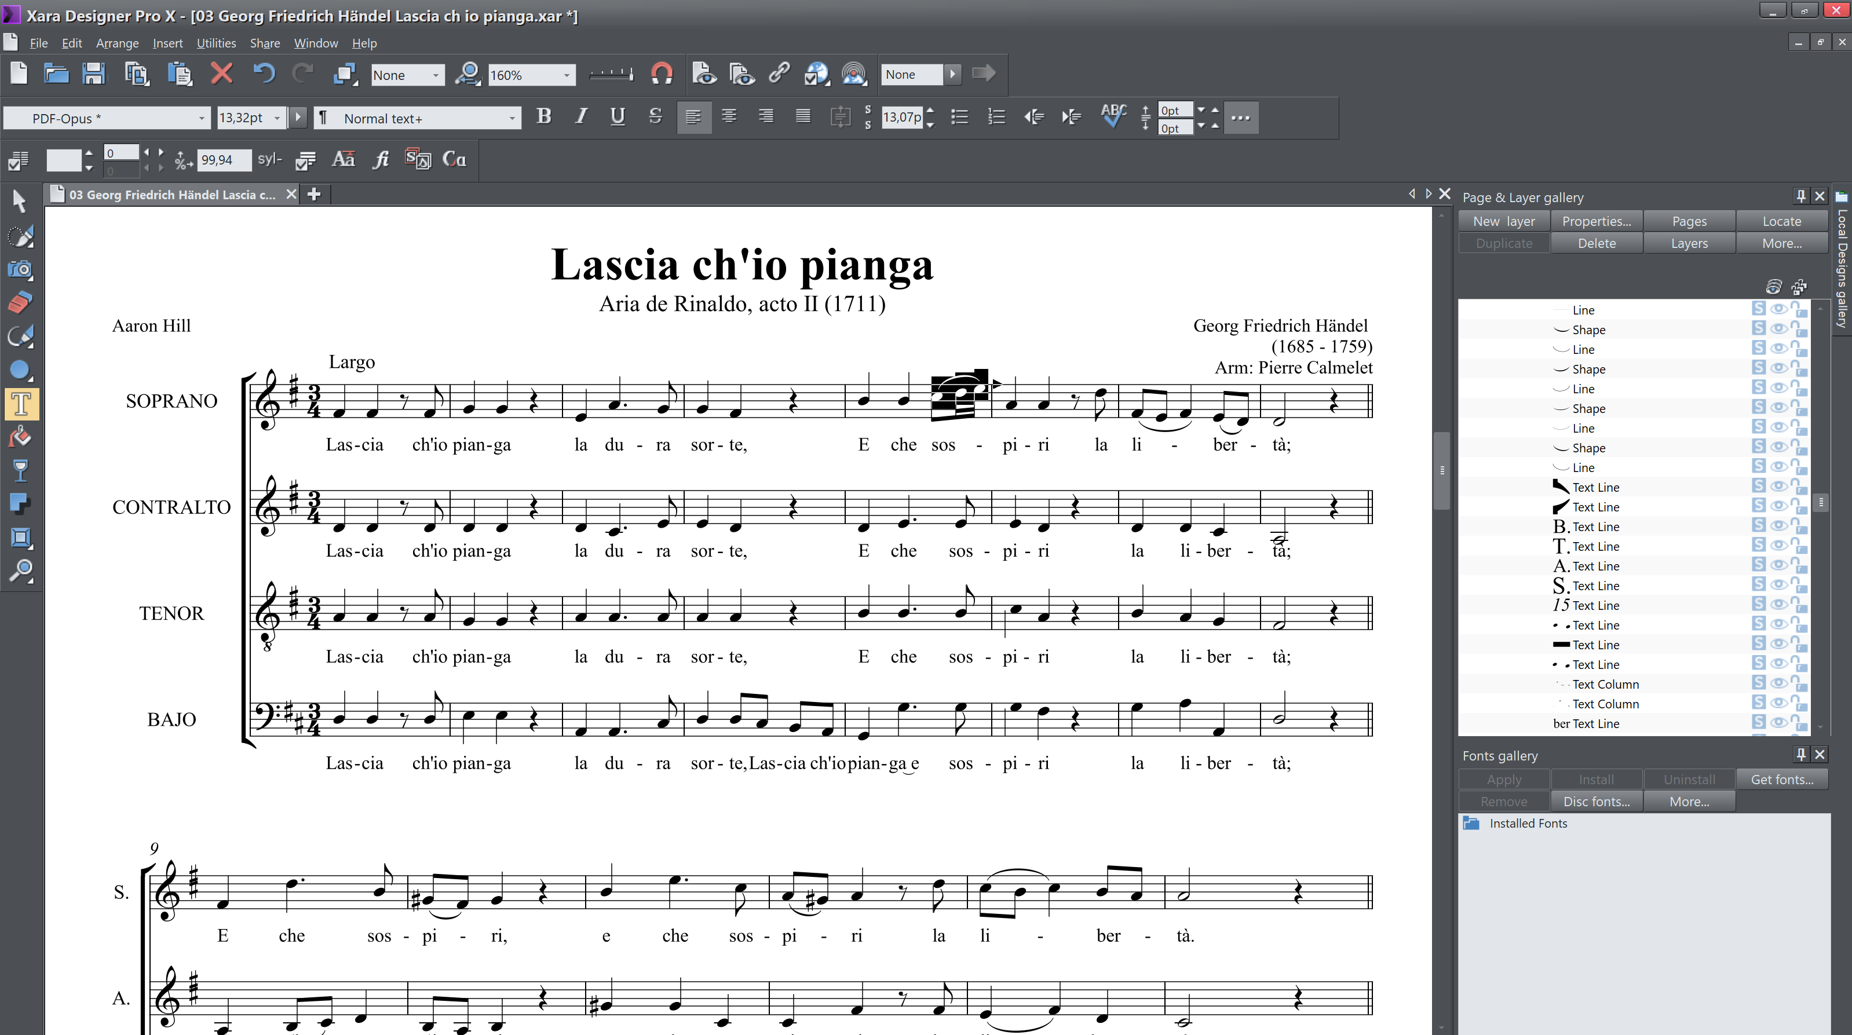1852x1035 pixels.
Task: Expand the None names arrow button
Action: tap(952, 74)
